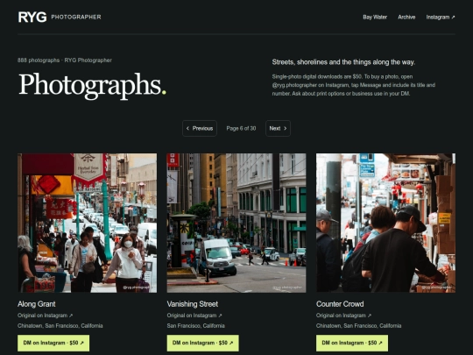Click the RYG logo in the header
Viewport: 473px width, 355px height.
(32, 17)
